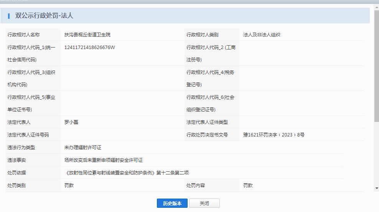Viewport: 379px width, 212px height.
Task: Click the label 行政相对人代码_1(统一社会信用代码)
Action: [31, 53]
